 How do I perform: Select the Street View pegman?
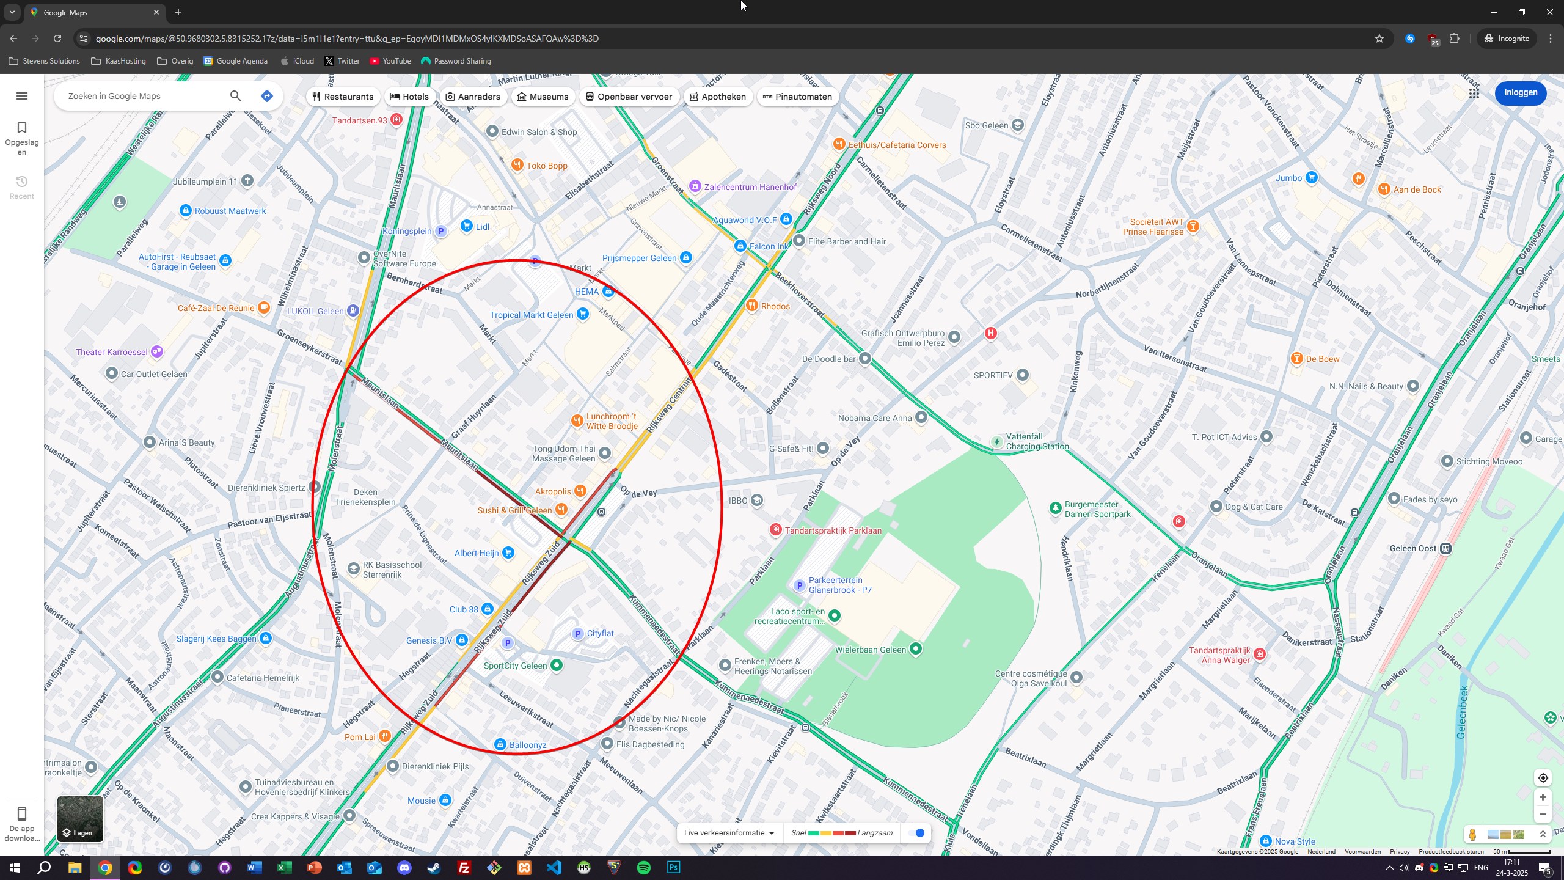coord(1472,835)
